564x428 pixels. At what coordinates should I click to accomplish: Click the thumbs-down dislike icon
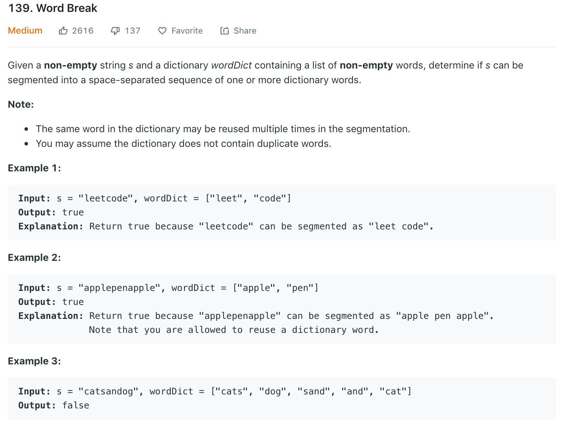(115, 31)
